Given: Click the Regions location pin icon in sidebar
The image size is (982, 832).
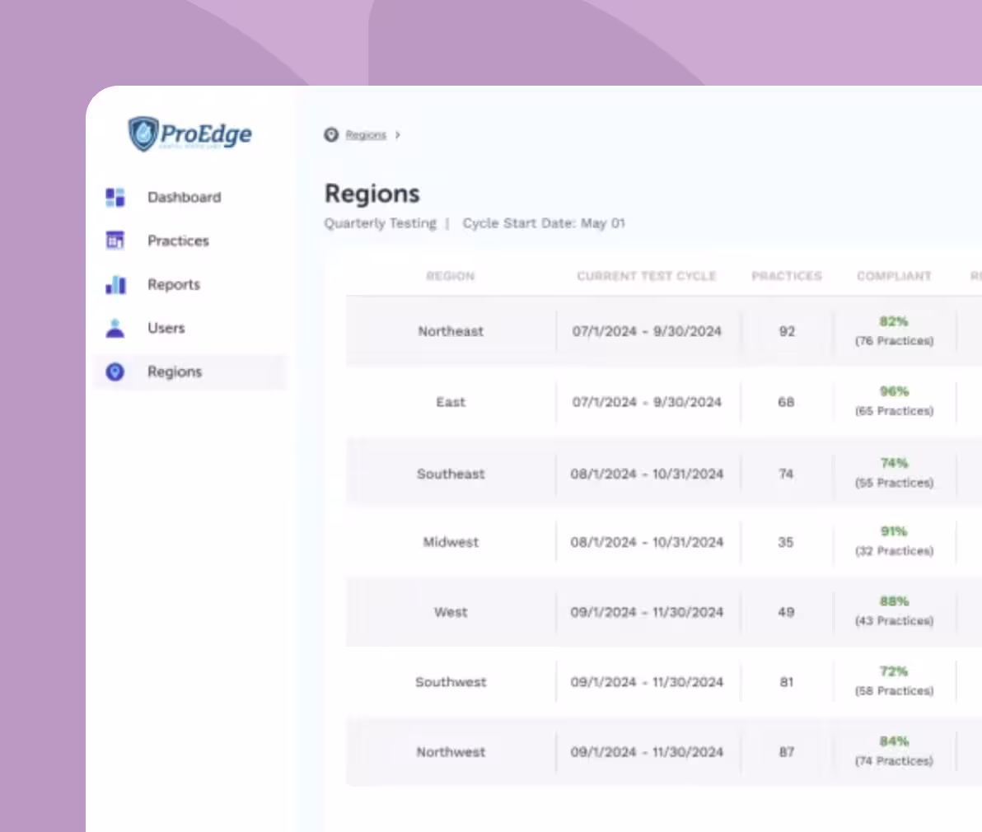Looking at the screenshot, I should (x=115, y=372).
